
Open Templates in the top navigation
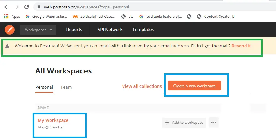click(143, 30)
